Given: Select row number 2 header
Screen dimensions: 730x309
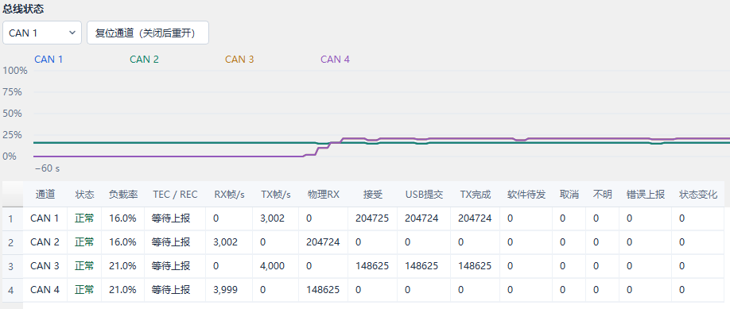Looking at the screenshot, I should coord(12,242).
